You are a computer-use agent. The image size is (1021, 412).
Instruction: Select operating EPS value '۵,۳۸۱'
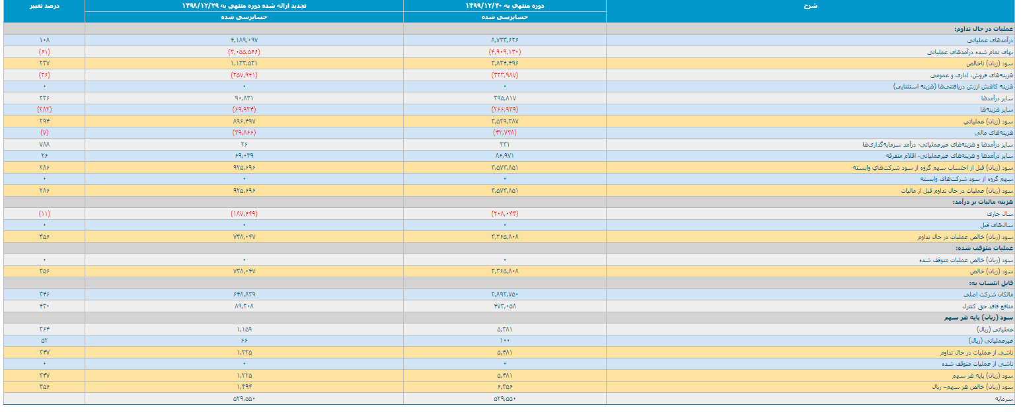[505, 329]
